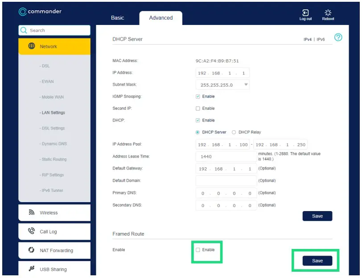This screenshot has width=362, height=278.
Task: Open help with the question mark icon
Action: coord(339,37)
